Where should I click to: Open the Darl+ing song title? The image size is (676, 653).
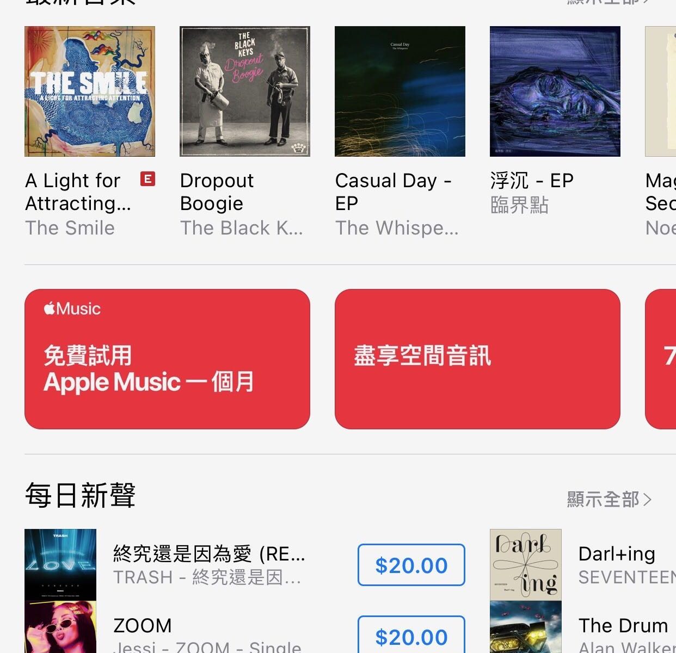point(617,553)
